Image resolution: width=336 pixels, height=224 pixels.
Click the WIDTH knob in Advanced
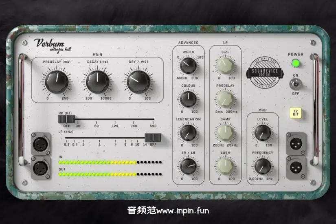[x=188, y=66]
